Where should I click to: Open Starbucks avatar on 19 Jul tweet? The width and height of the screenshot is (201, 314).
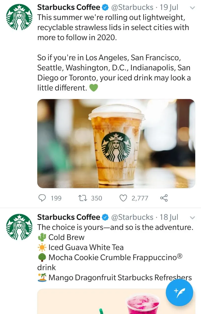coord(19,17)
